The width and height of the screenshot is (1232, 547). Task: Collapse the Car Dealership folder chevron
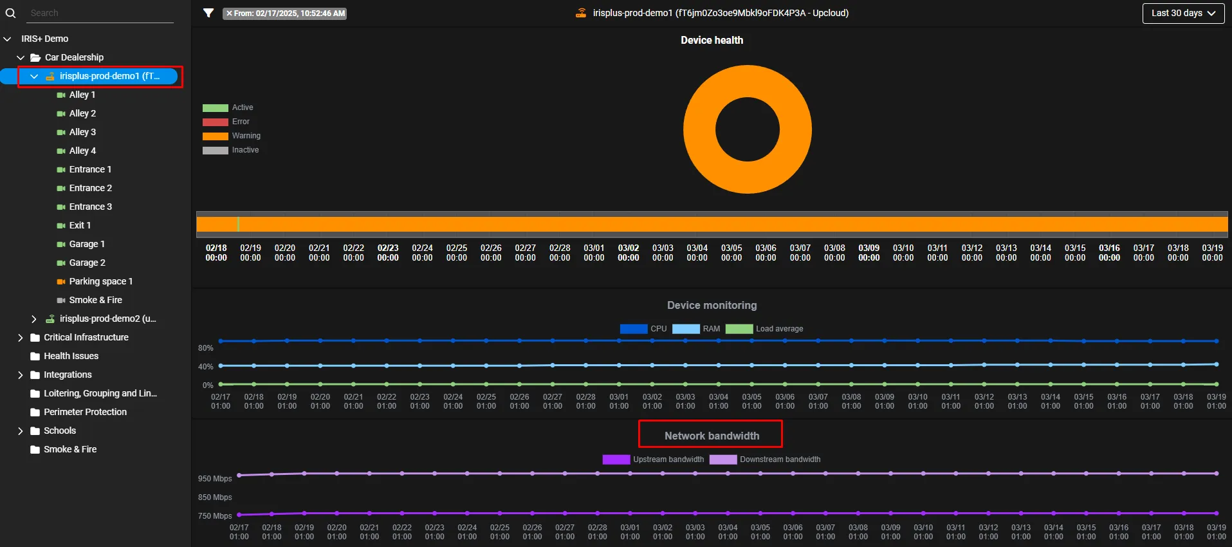(x=21, y=57)
